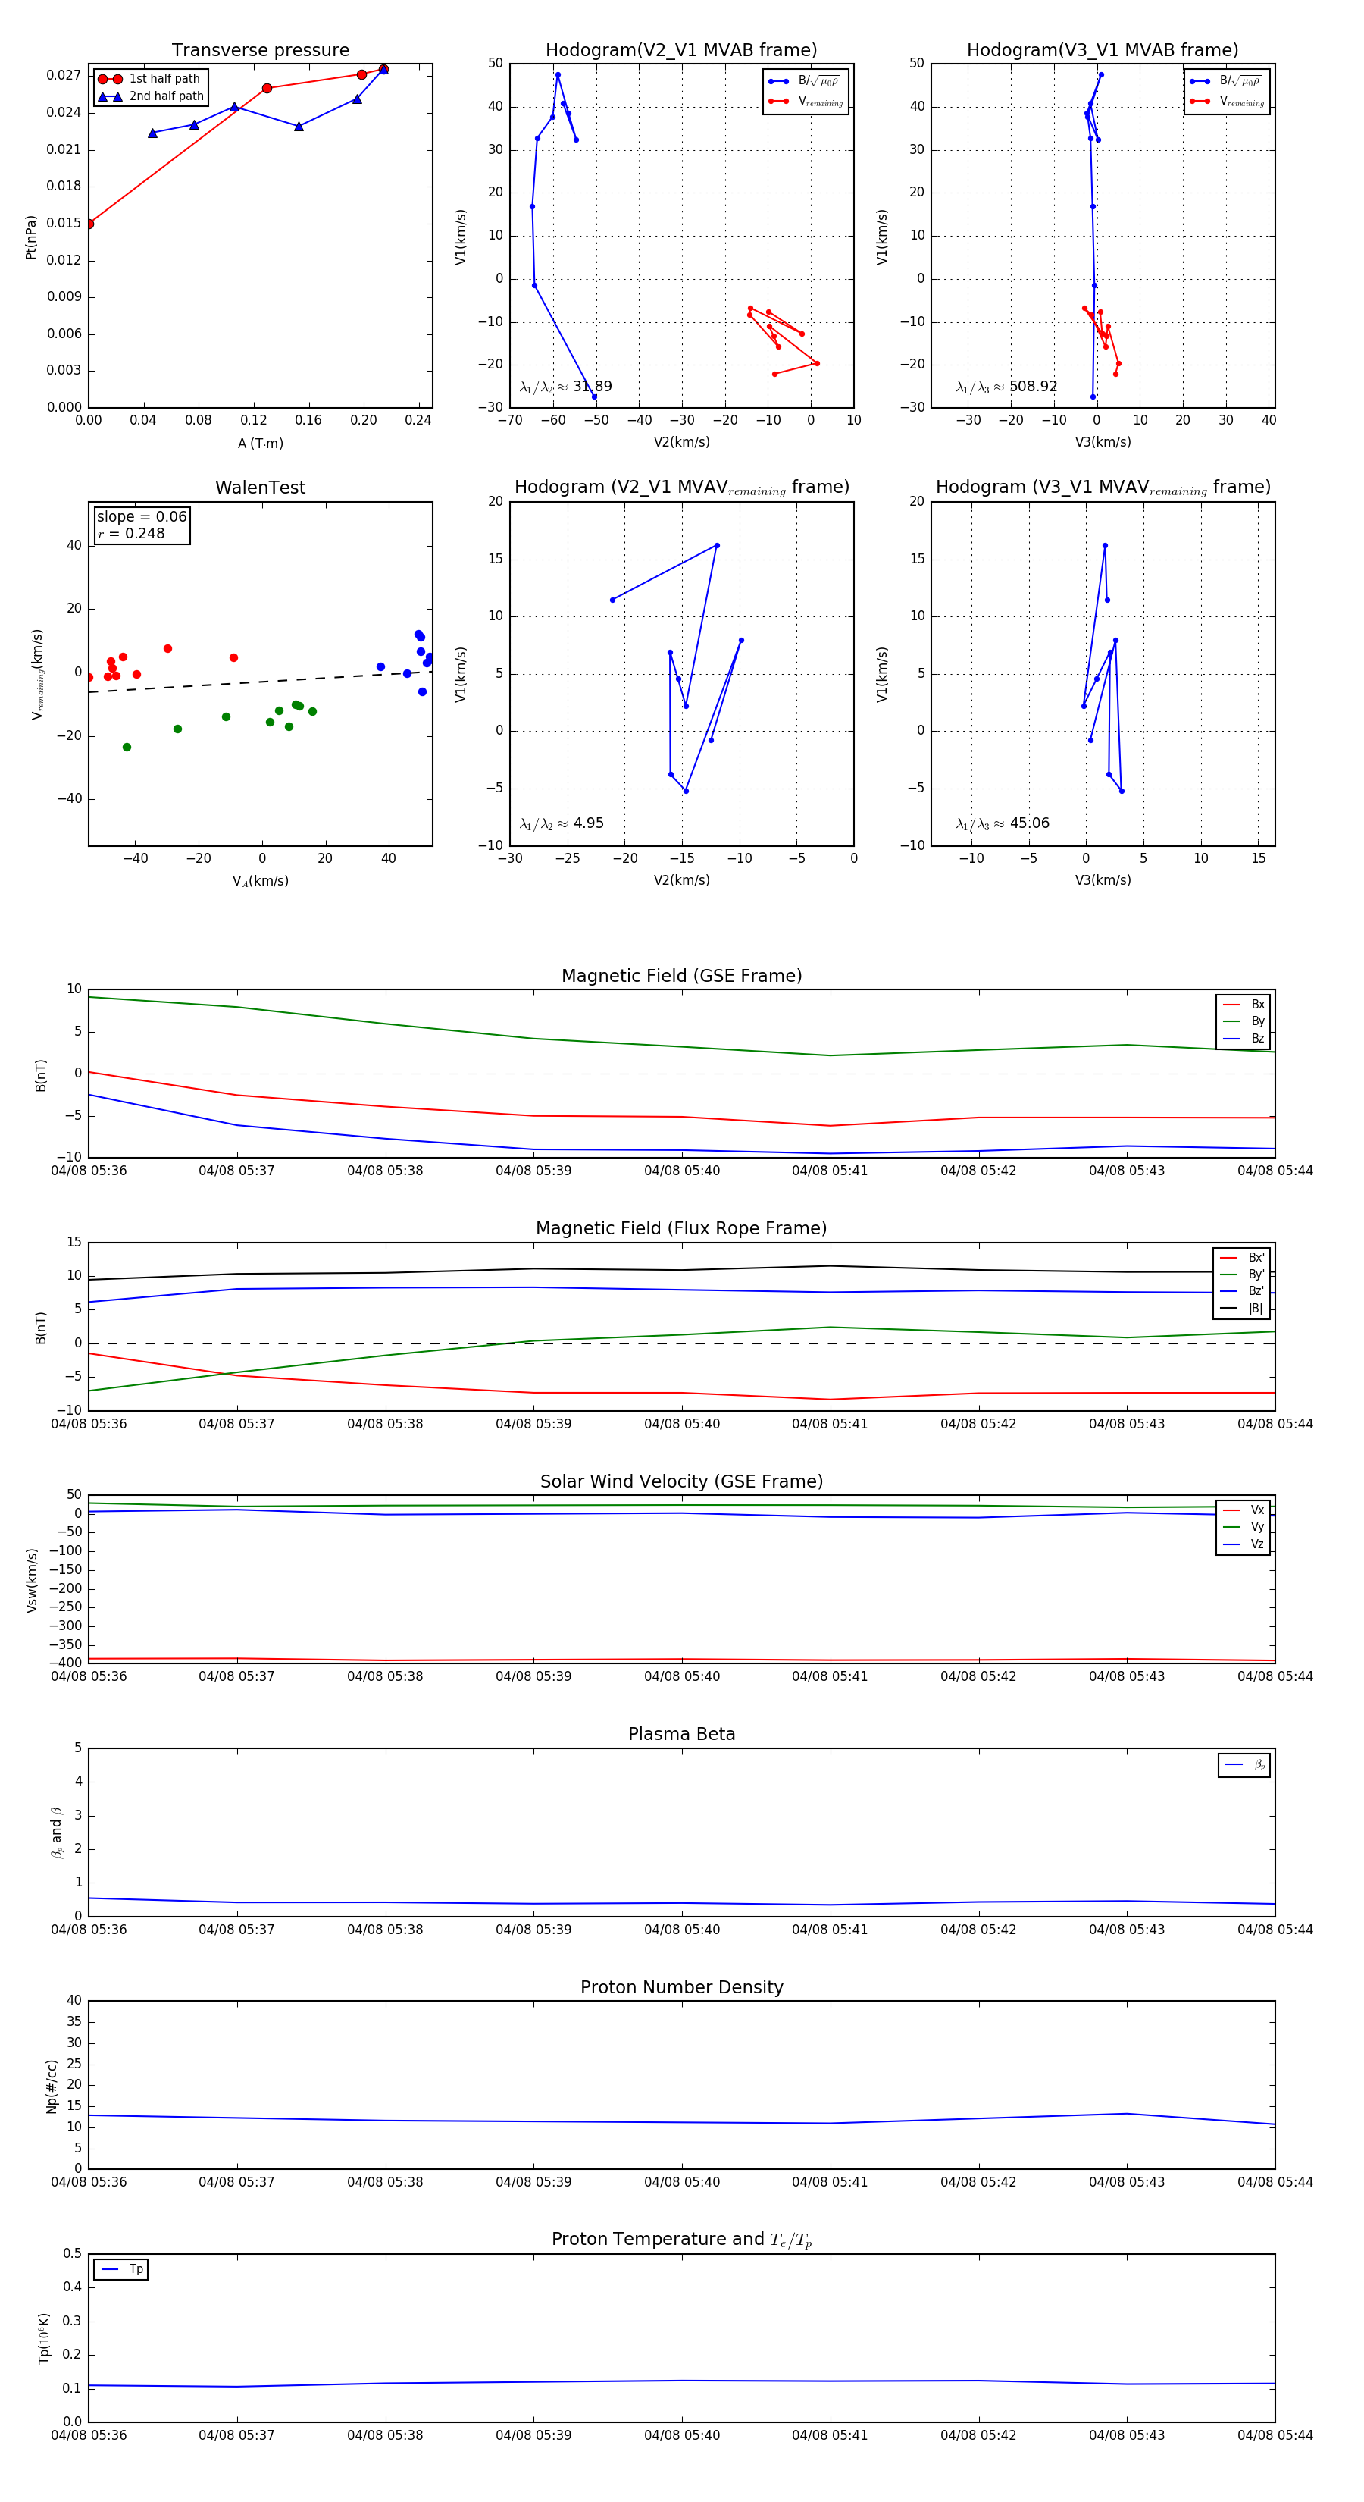Select the 'Vy' legend entry

click(1244, 1527)
